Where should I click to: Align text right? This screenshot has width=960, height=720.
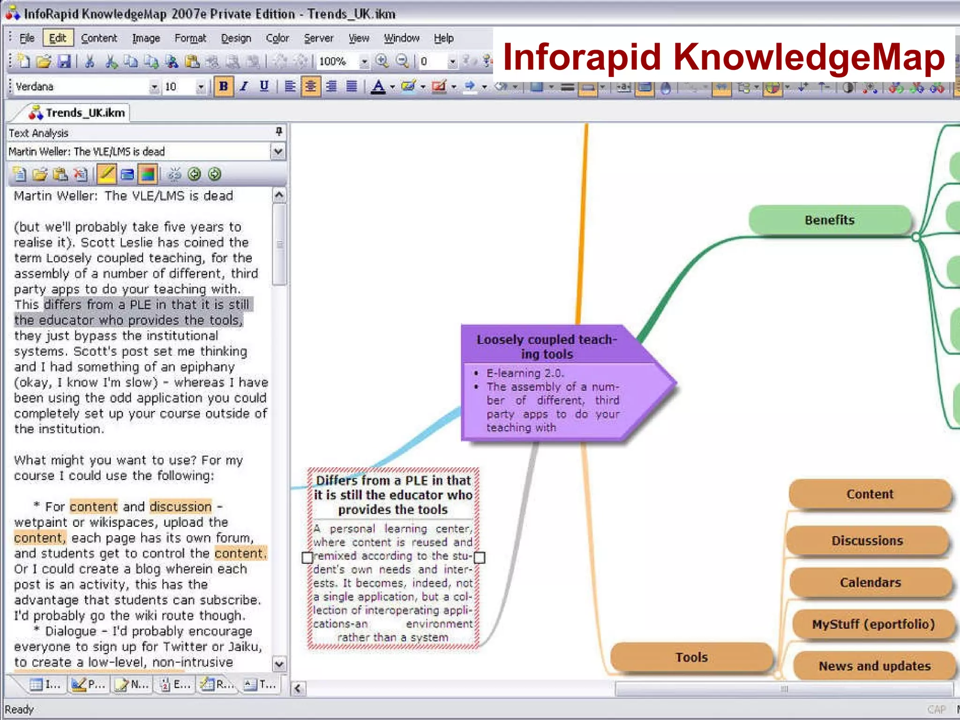pyautogui.click(x=331, y=87)
